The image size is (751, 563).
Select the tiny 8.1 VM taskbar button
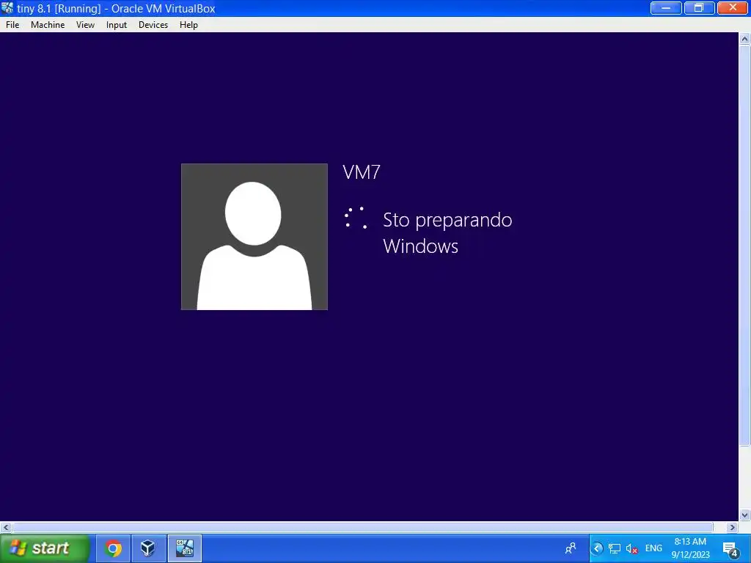[184, 548]
